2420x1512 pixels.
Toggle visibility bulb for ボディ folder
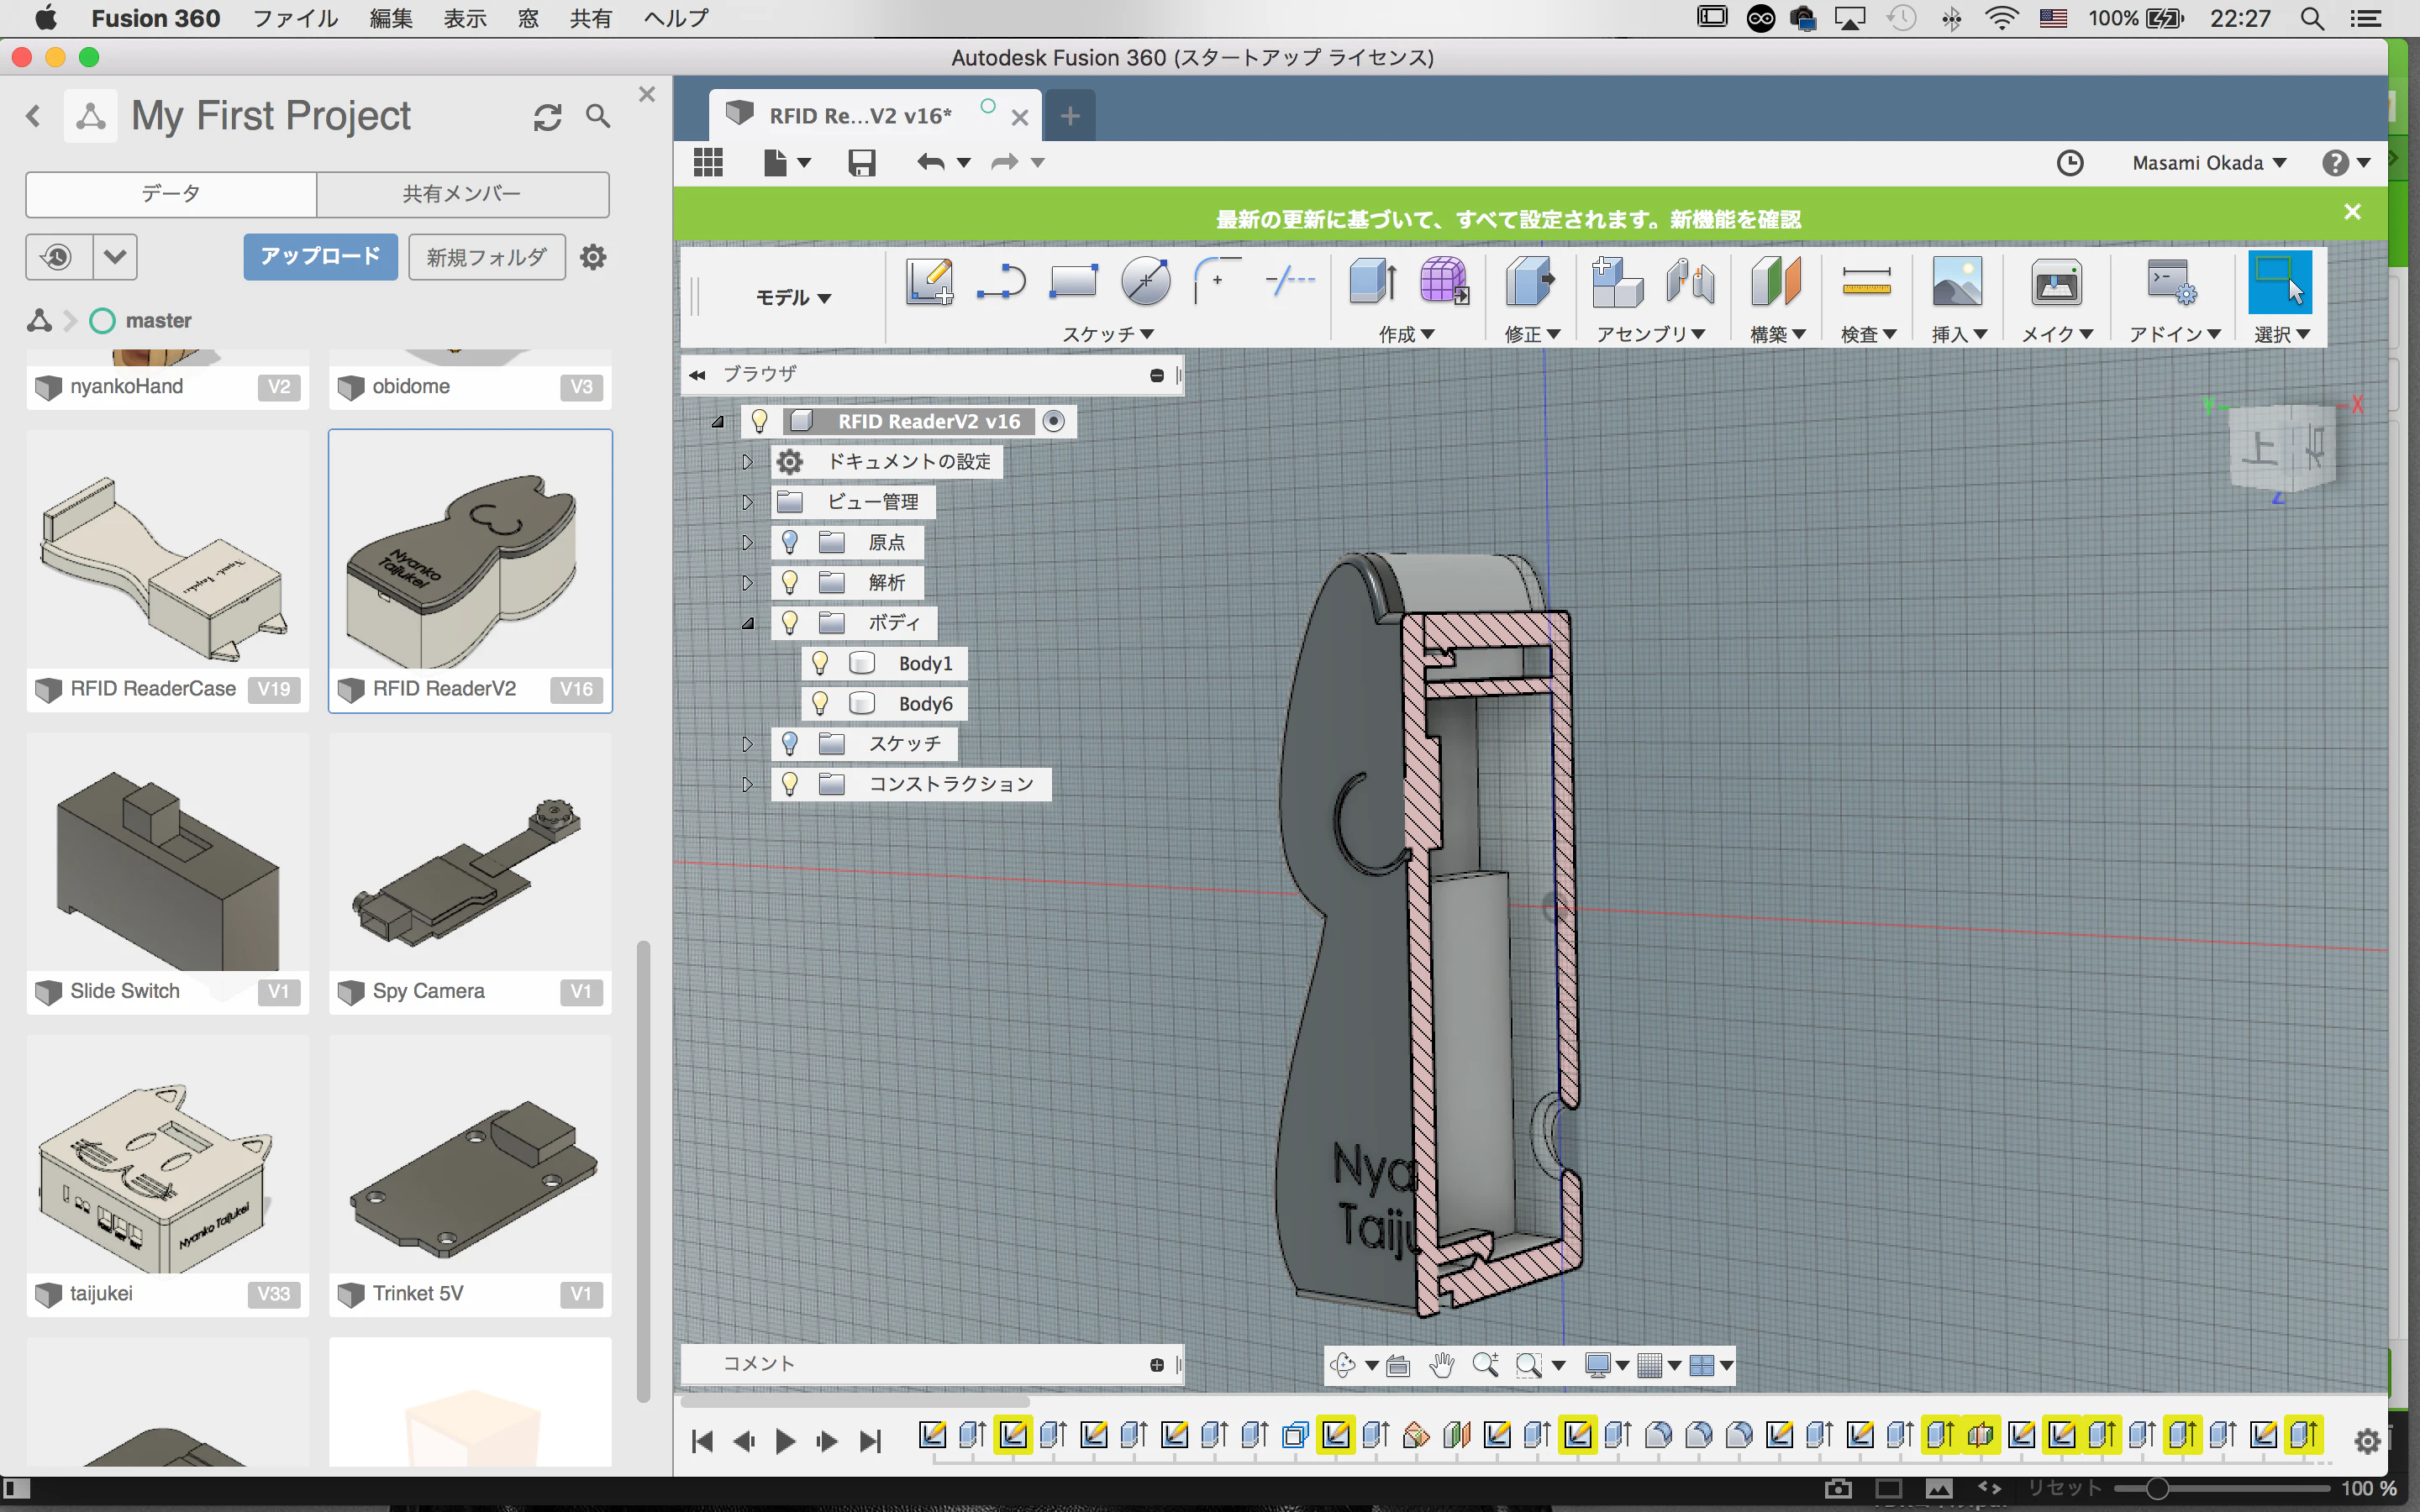click(x=790, y=623)
